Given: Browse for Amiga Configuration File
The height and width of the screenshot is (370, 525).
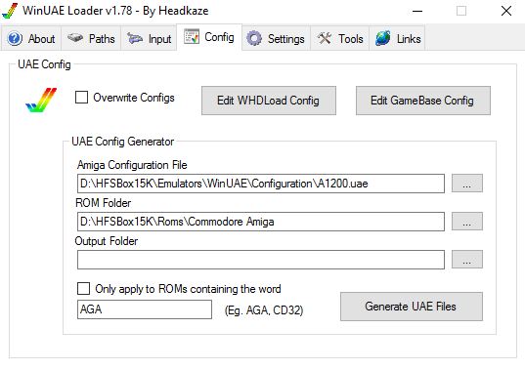Looking at the screenshot, I should (467, 184).
